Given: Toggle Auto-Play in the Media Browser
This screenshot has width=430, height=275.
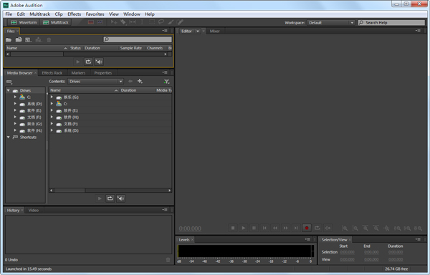Looking at the screenshot, I should click(x=120, y=198).
